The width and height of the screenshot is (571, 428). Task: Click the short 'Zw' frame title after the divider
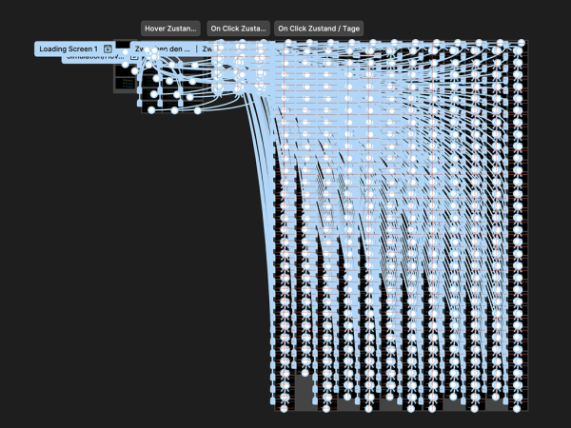coord(207,49)
